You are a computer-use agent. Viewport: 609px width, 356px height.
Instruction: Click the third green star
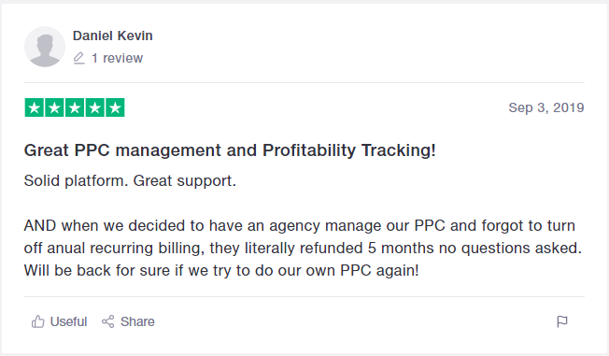click(75, 107)
